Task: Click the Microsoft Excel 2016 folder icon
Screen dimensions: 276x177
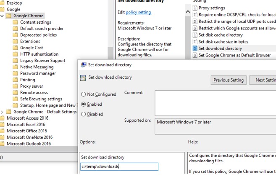Action: [x=3, y=125]
